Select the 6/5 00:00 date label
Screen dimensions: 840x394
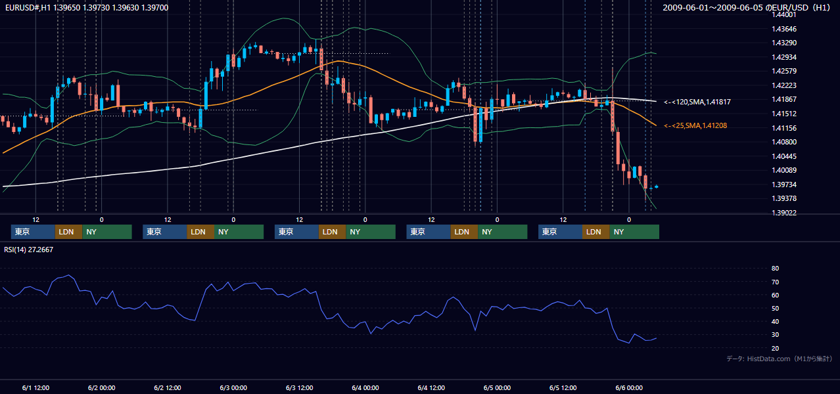(497, 388)
